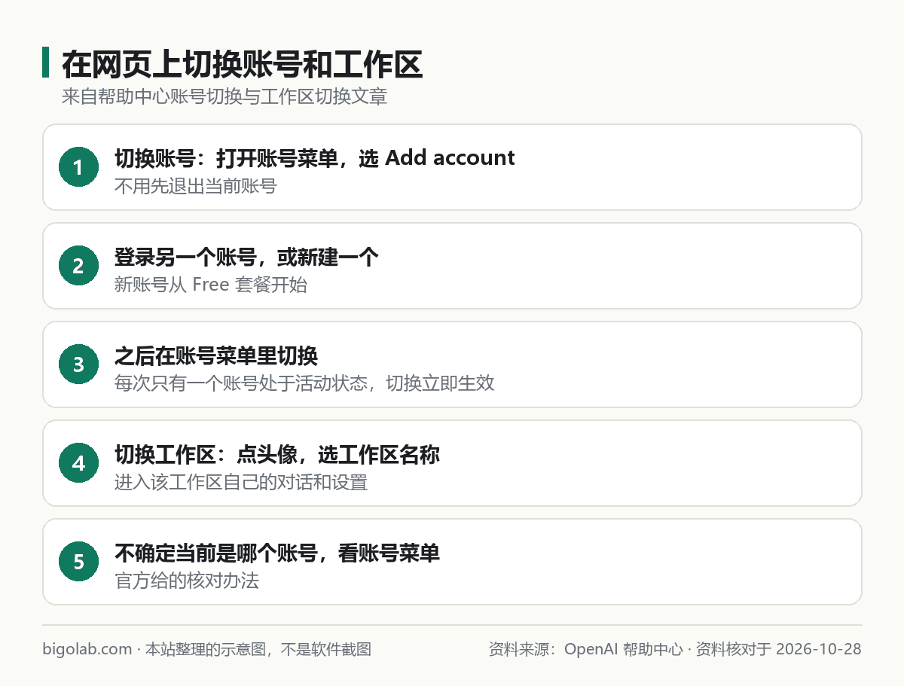904x686 pixels.
Task: Click the footer date 资料核对于 2026-10-28
Action: 779,649
